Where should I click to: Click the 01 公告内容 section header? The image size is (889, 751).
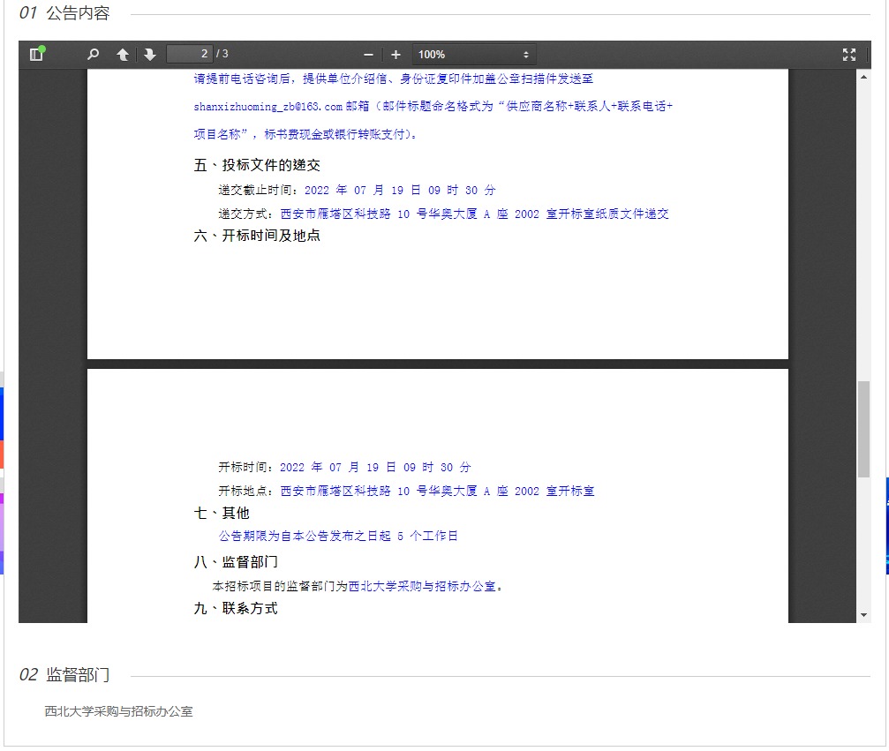click(64, 13)
